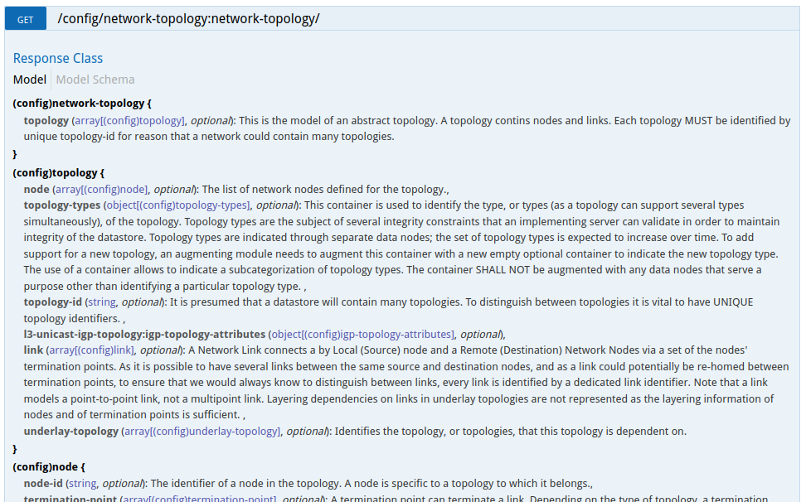Click the link property name
This screenshot has height=502, width=806.
33,350
